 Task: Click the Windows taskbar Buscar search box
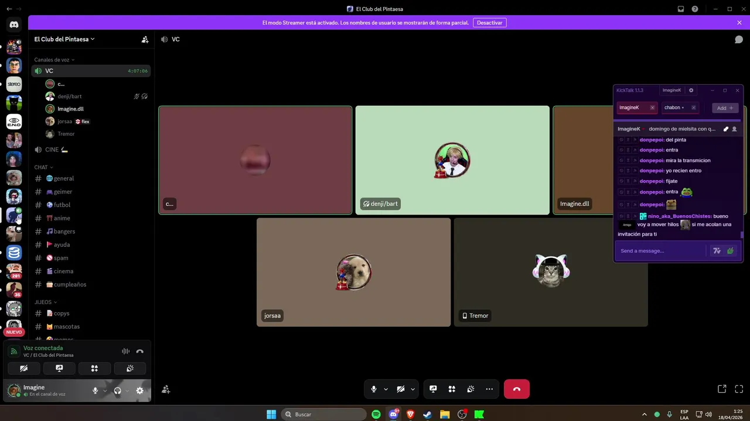click(323, 415)
